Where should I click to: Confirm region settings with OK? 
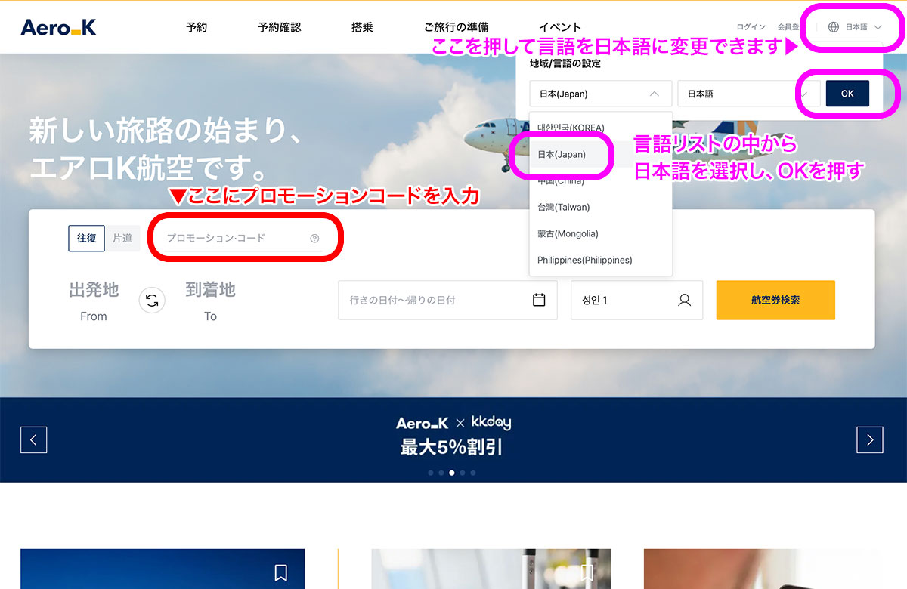click(847, 94)
